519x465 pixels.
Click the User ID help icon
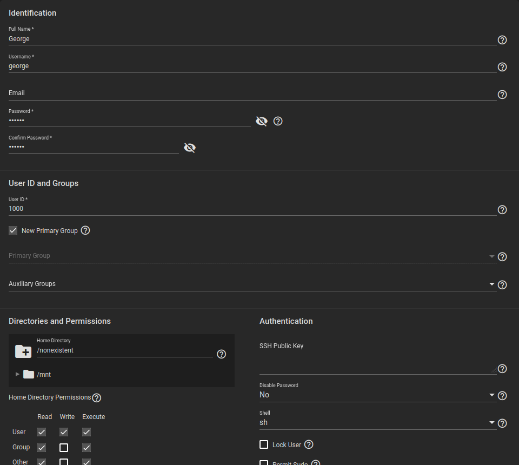point(502,210)
